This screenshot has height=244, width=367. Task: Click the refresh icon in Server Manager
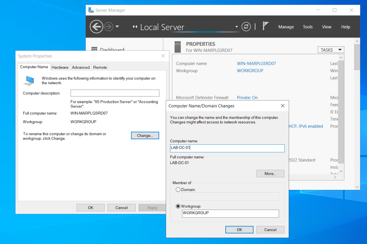point(246,27)
